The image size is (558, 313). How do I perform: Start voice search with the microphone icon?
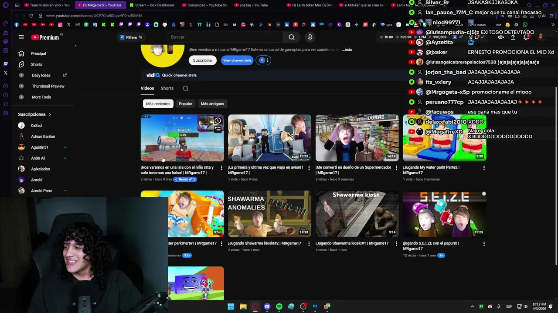click(x=310, y=37)
